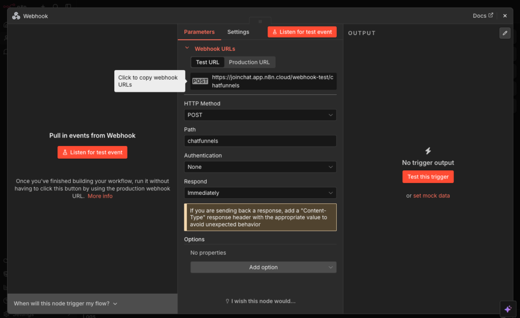Click I wish this node would link
This screenshot has height=318, width=520.
point(261,301)
